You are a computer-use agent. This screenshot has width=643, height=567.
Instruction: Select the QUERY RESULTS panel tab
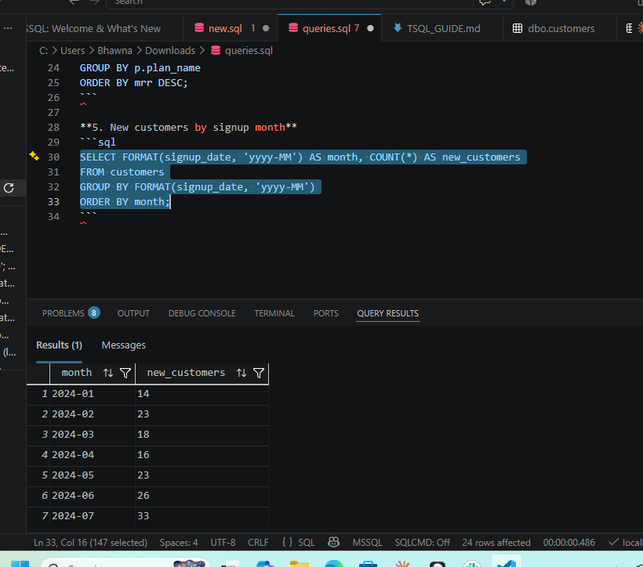point(387,313)
